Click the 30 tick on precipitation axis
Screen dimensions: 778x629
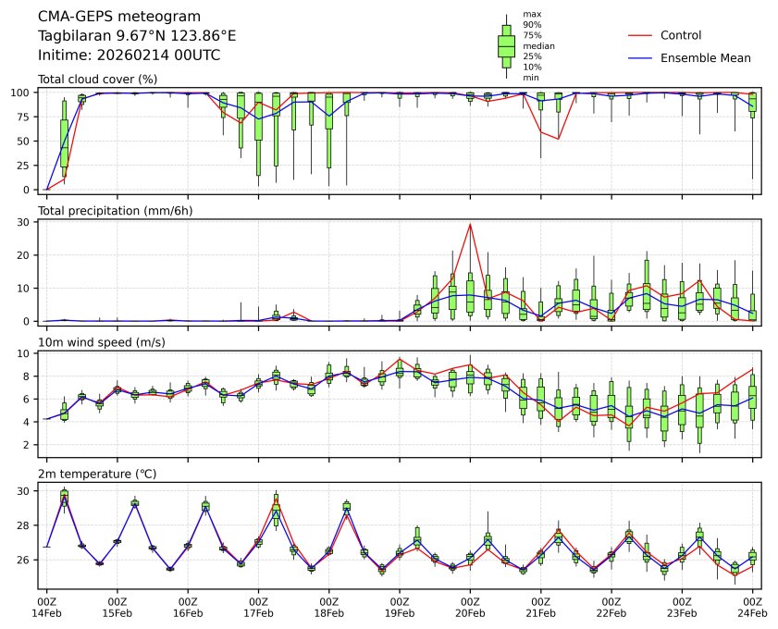[x=27, y=222]
